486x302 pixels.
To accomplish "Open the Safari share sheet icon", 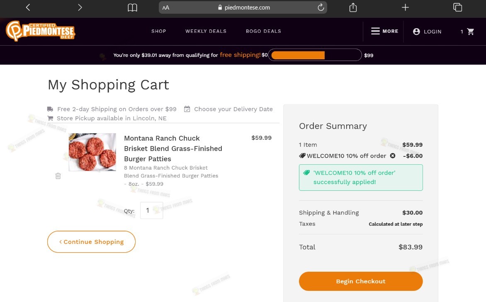I will point(353,7).
